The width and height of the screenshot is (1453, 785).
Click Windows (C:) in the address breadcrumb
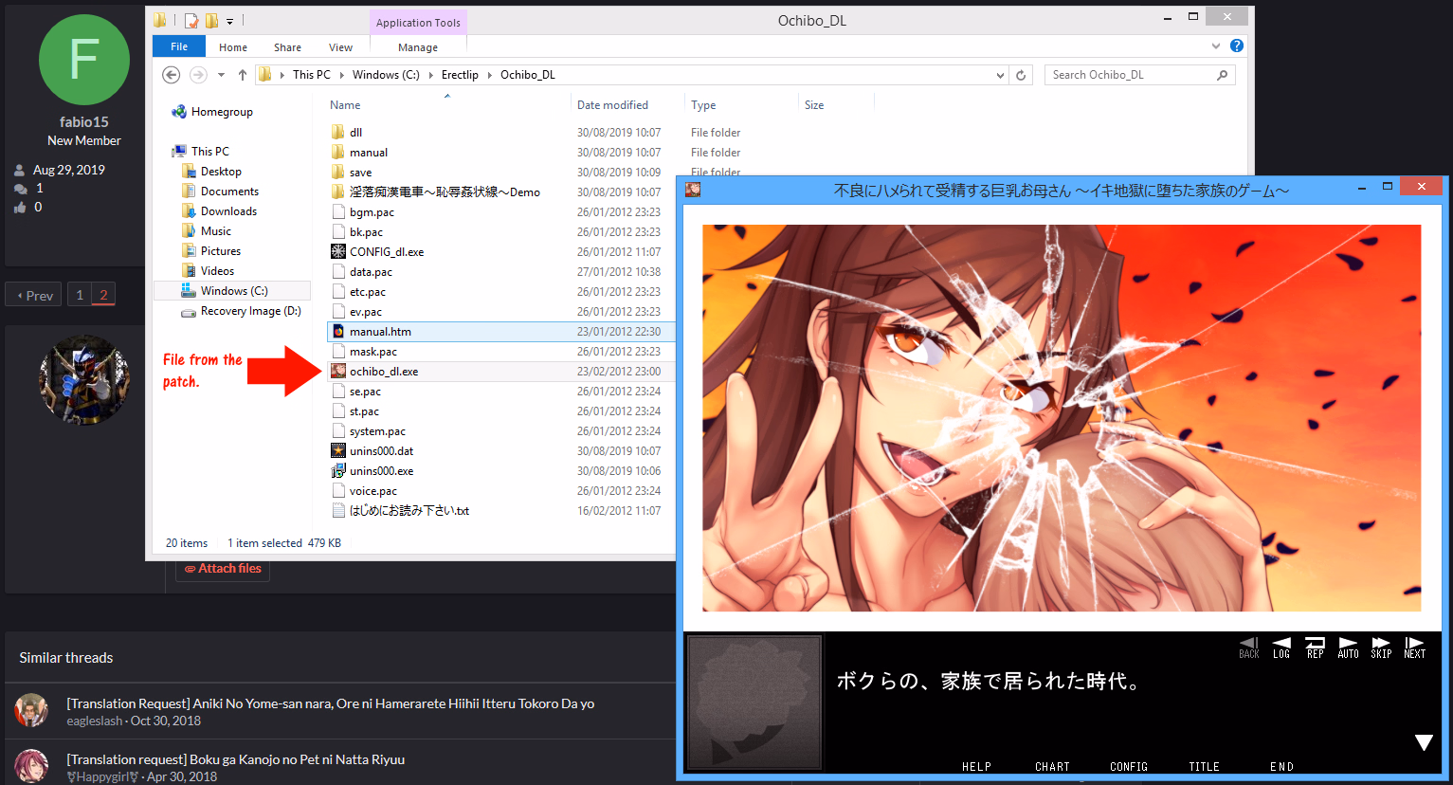point(386,75)
